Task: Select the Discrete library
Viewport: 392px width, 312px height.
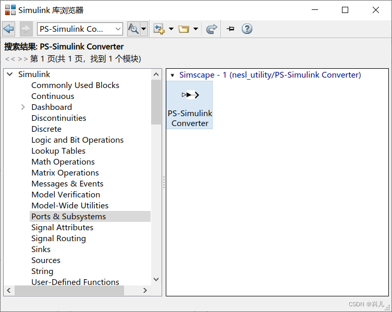Action: click(46, 129)
